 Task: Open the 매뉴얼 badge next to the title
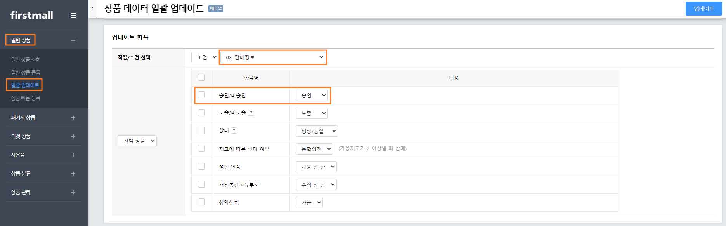click(216, 9)
